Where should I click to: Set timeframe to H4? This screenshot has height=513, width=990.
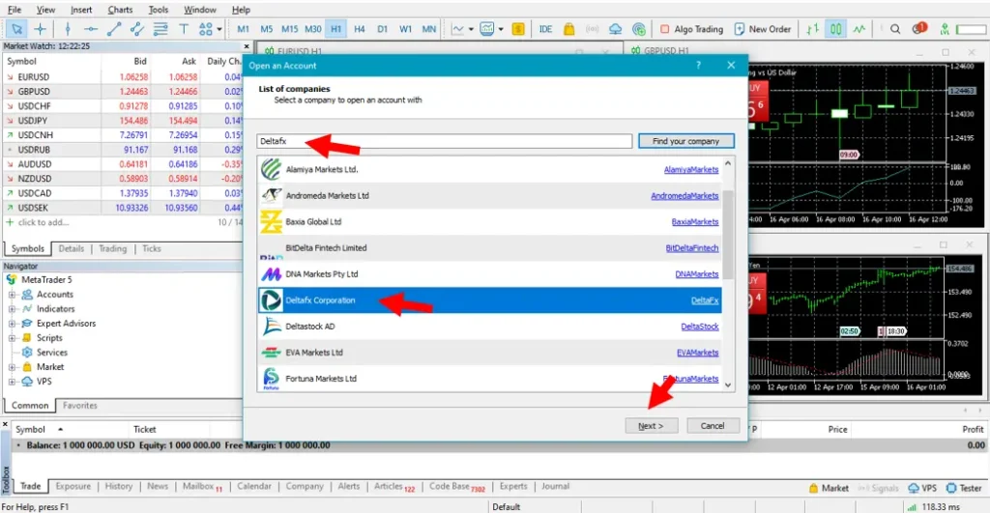pyautogui.click(x=360, y=29)
